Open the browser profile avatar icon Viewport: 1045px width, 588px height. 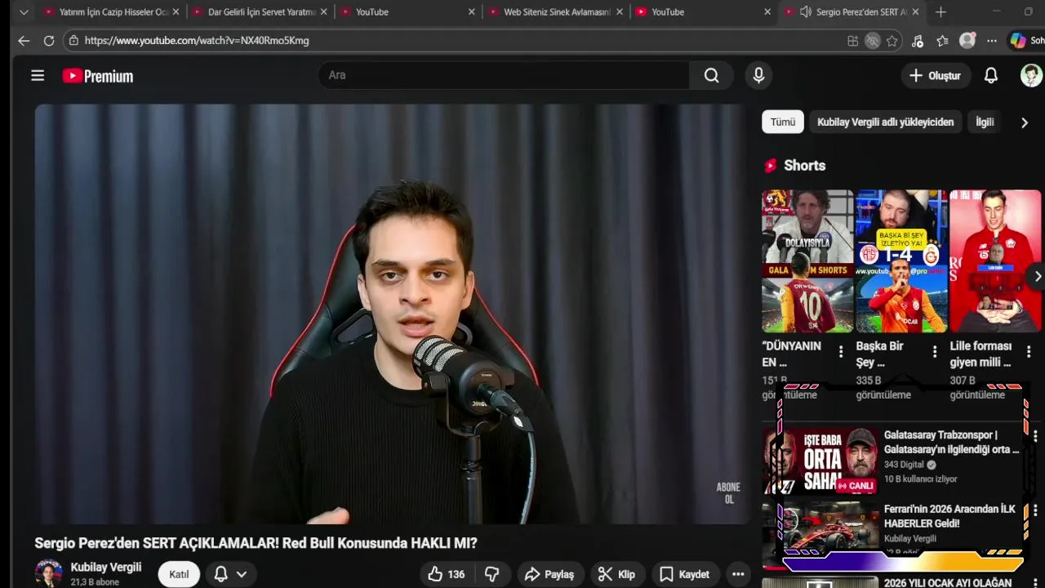[967, 41]
